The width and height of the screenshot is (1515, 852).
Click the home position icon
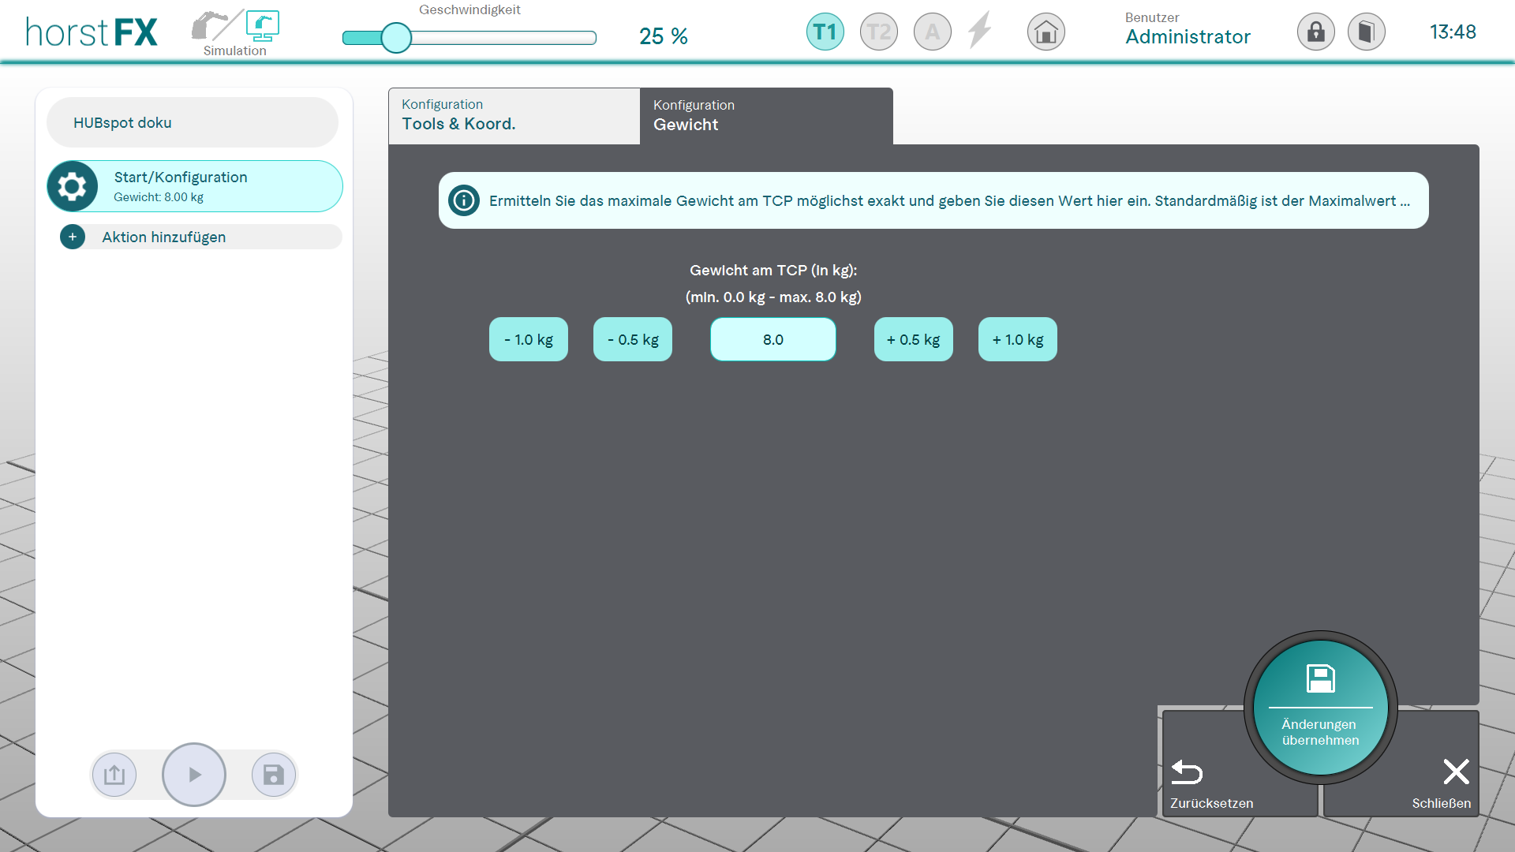click(1046, 32)
